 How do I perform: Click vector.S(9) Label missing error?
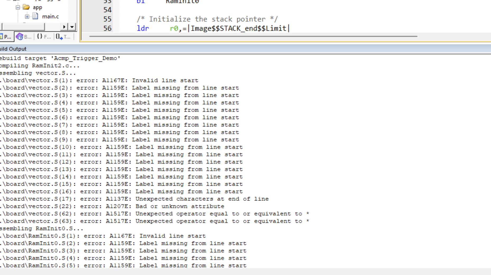point(120,140)
